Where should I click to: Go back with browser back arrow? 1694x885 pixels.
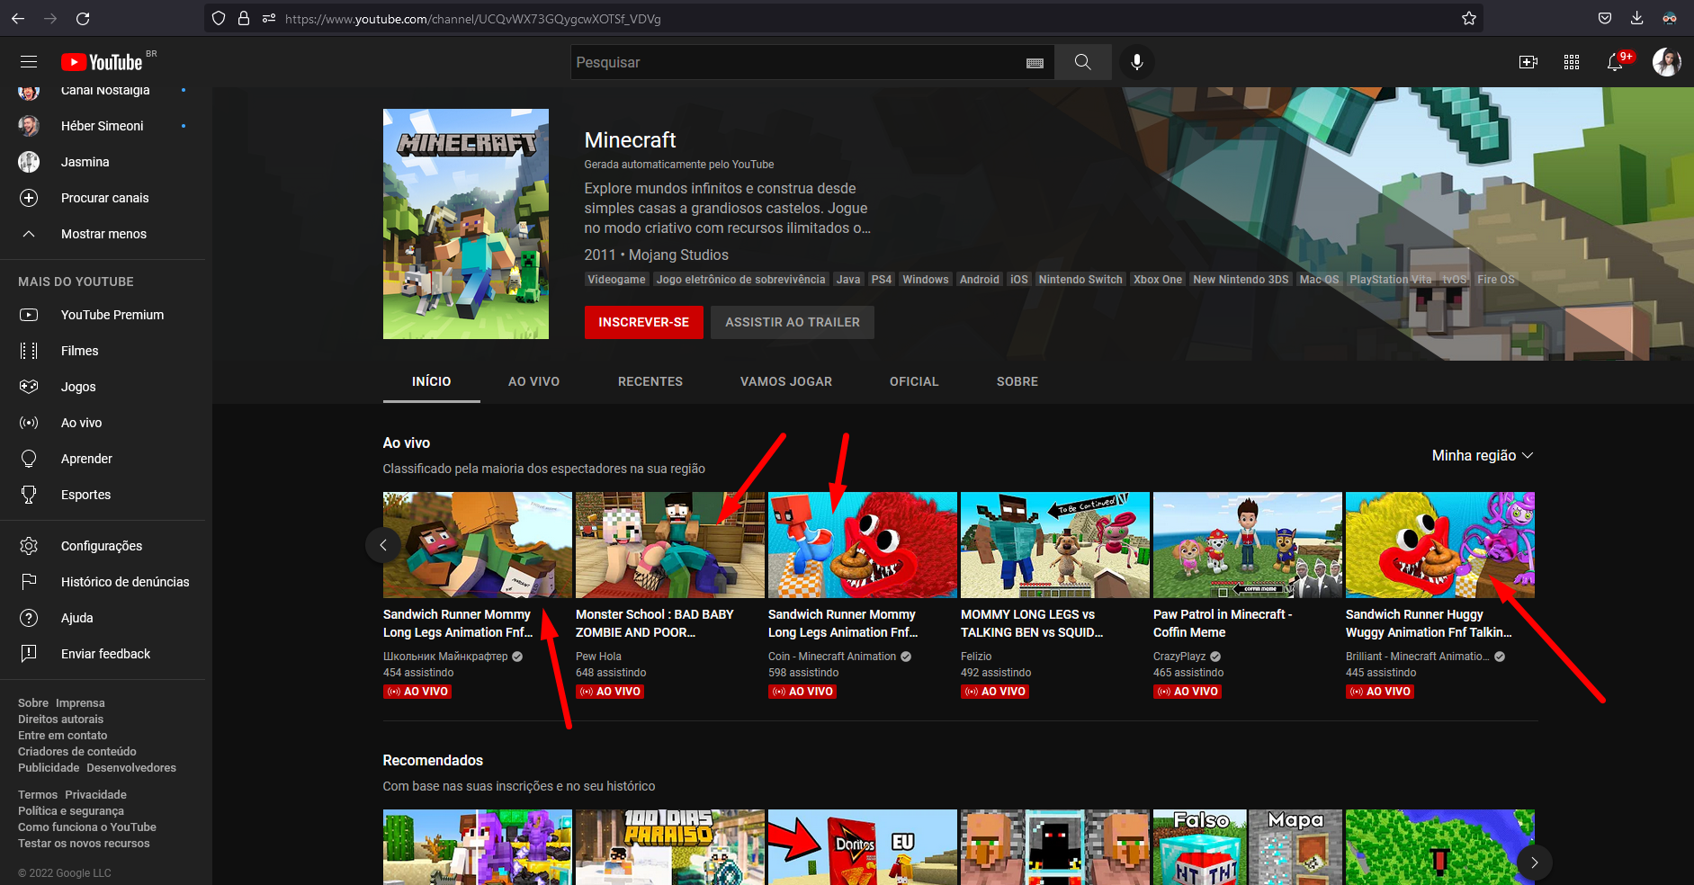(x=18, y=18)
